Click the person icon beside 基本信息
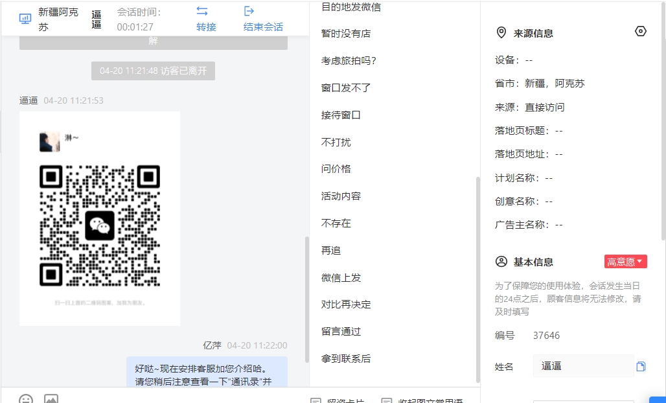 (x=501, y=262)
